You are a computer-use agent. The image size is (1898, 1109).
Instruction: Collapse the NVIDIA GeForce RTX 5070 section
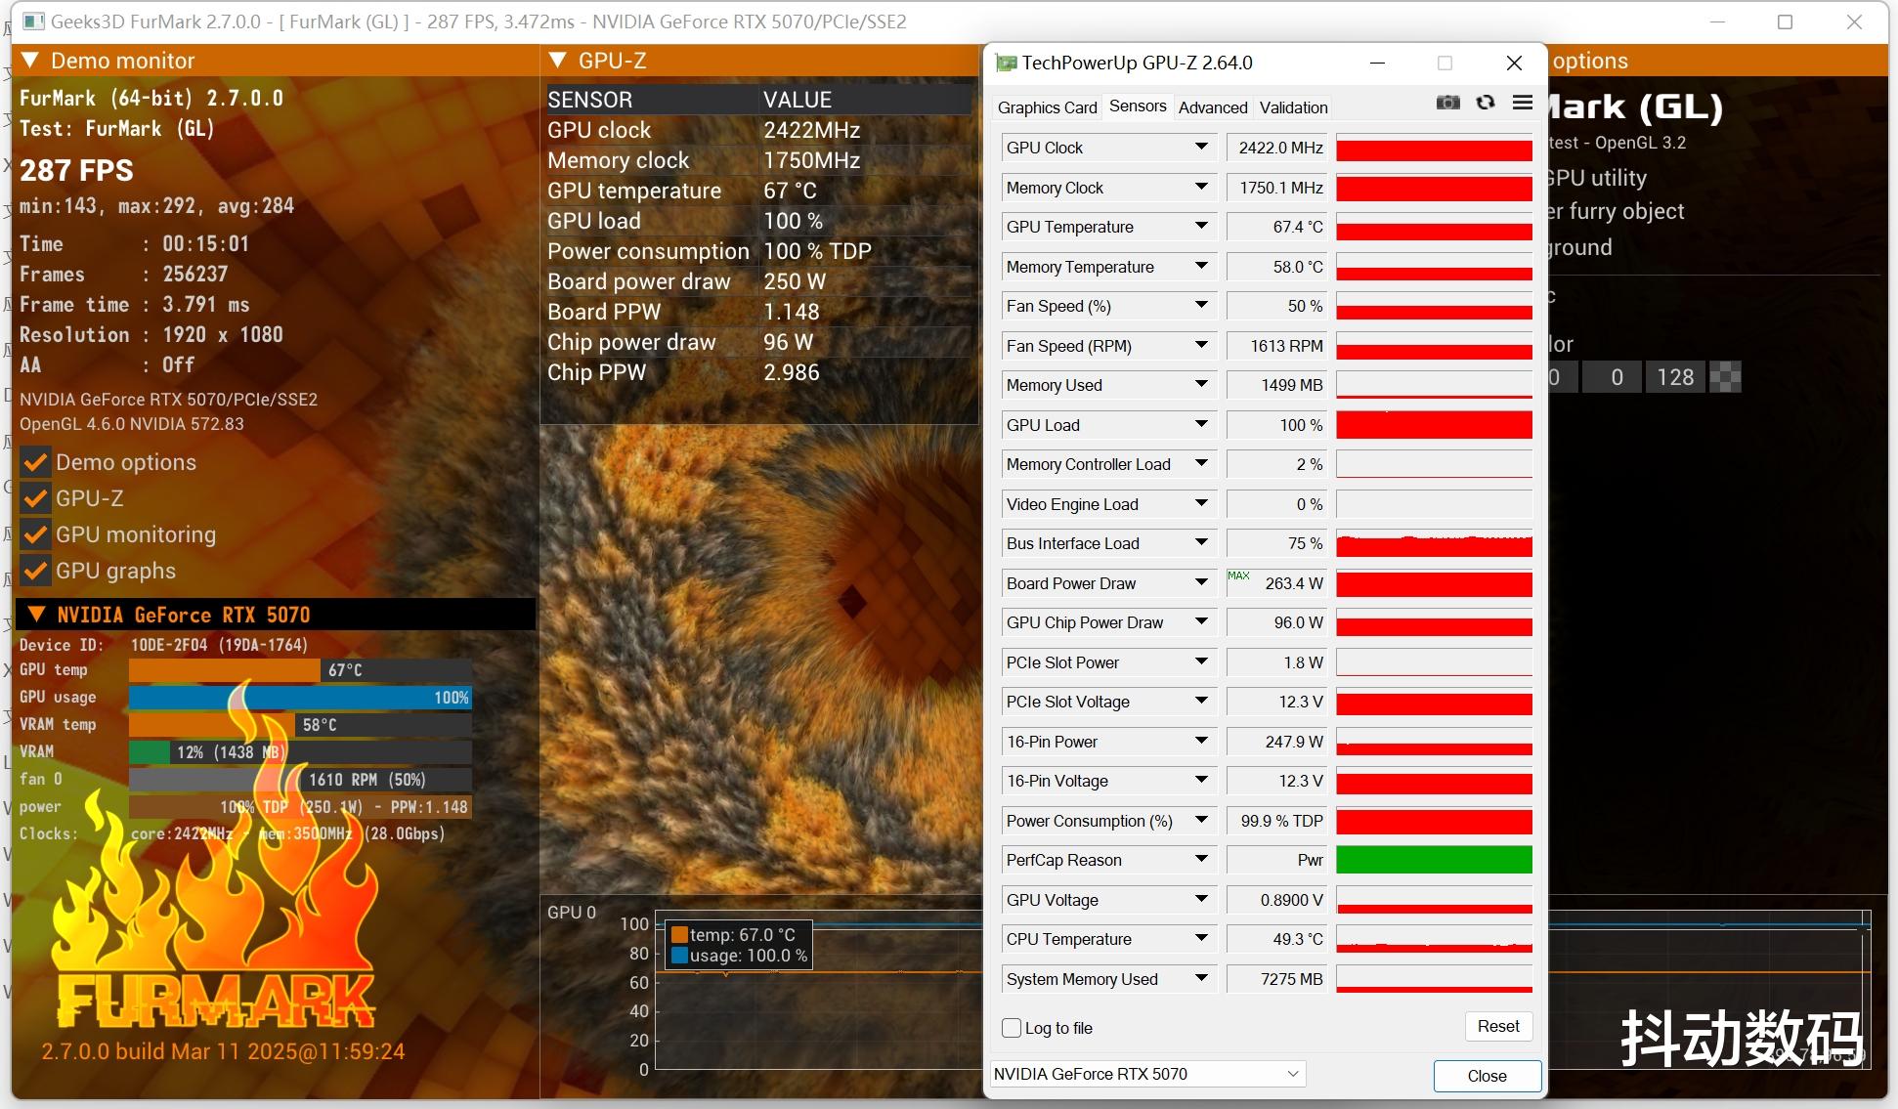[x=37, y=615]
